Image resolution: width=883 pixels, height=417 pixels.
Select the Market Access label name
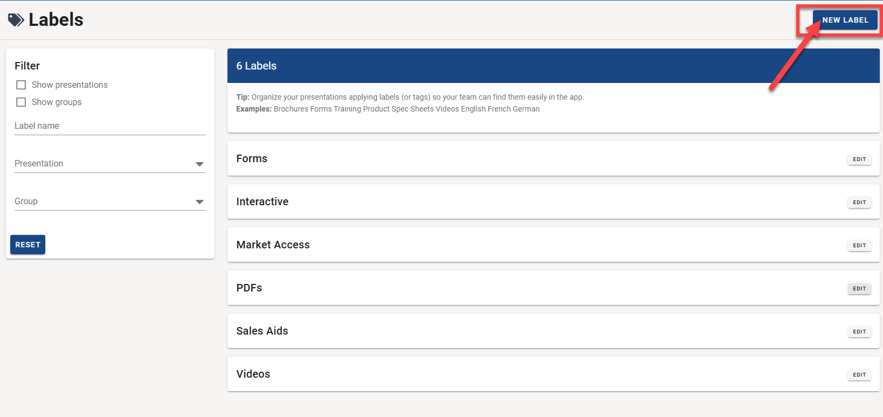[x=273, y=245]
